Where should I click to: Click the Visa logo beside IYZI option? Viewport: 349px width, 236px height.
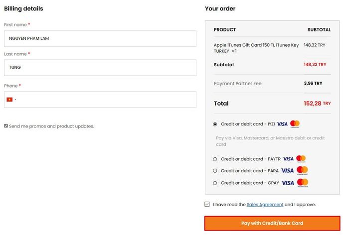click(282, 124)
